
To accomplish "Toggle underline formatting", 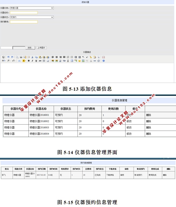I will pos(36,61).
